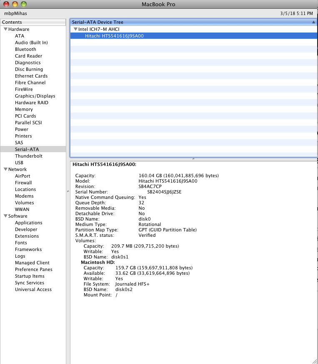Image resolution: width=318 pixels, height=364 pixels.
Task: Click the Network category label
Action: coord(18,169)
